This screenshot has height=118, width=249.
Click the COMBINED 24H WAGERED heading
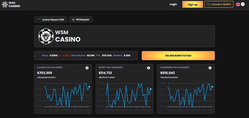[x=175, y=67]
